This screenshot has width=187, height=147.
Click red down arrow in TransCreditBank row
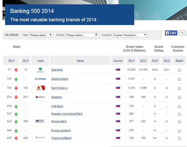[x=16, y=138]
